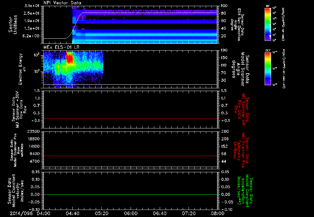Click the cnts/(cm**2-sr-sec) units label

pyautogui.click(x=283, y=24)
